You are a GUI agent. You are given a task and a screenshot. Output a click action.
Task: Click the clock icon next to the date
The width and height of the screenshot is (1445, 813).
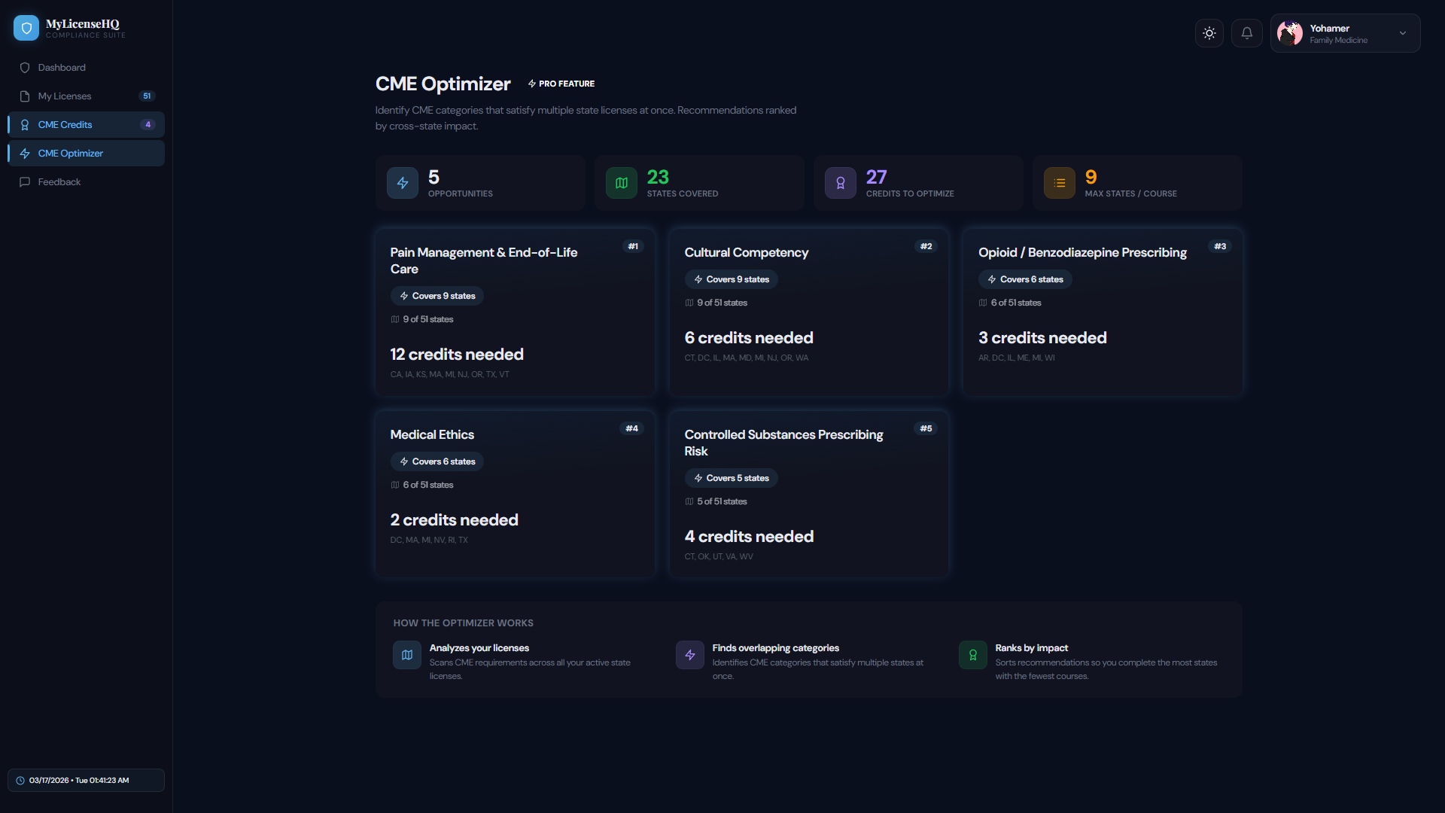pos(21,780)
